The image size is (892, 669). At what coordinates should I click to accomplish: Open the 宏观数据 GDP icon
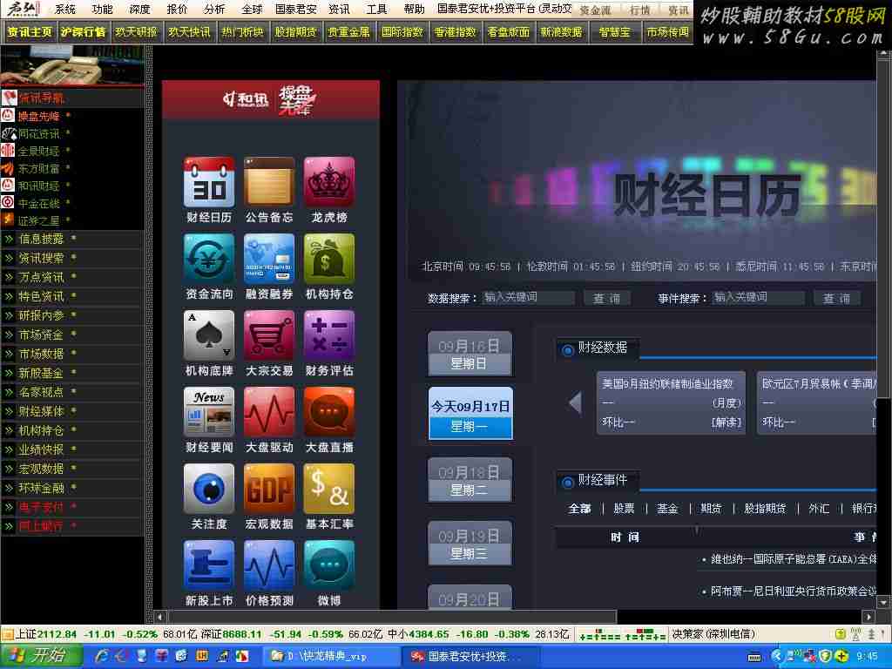(269, 489)
